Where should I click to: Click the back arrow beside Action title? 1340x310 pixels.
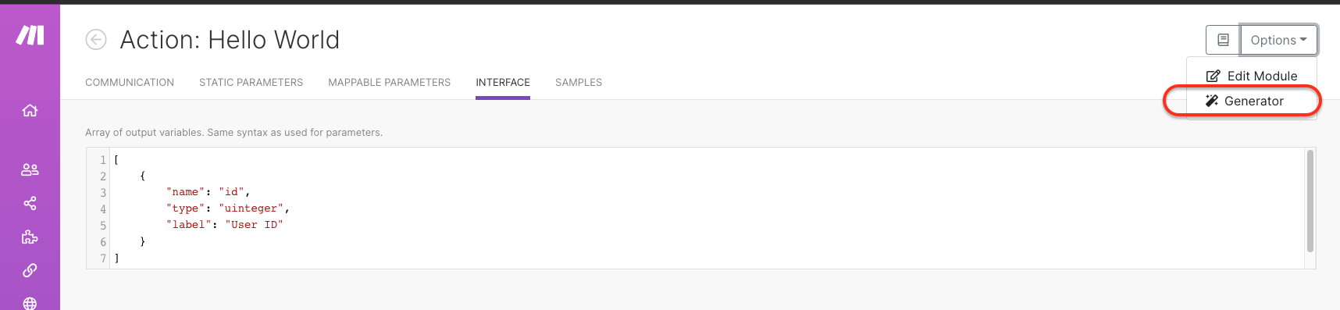[96, 39]
